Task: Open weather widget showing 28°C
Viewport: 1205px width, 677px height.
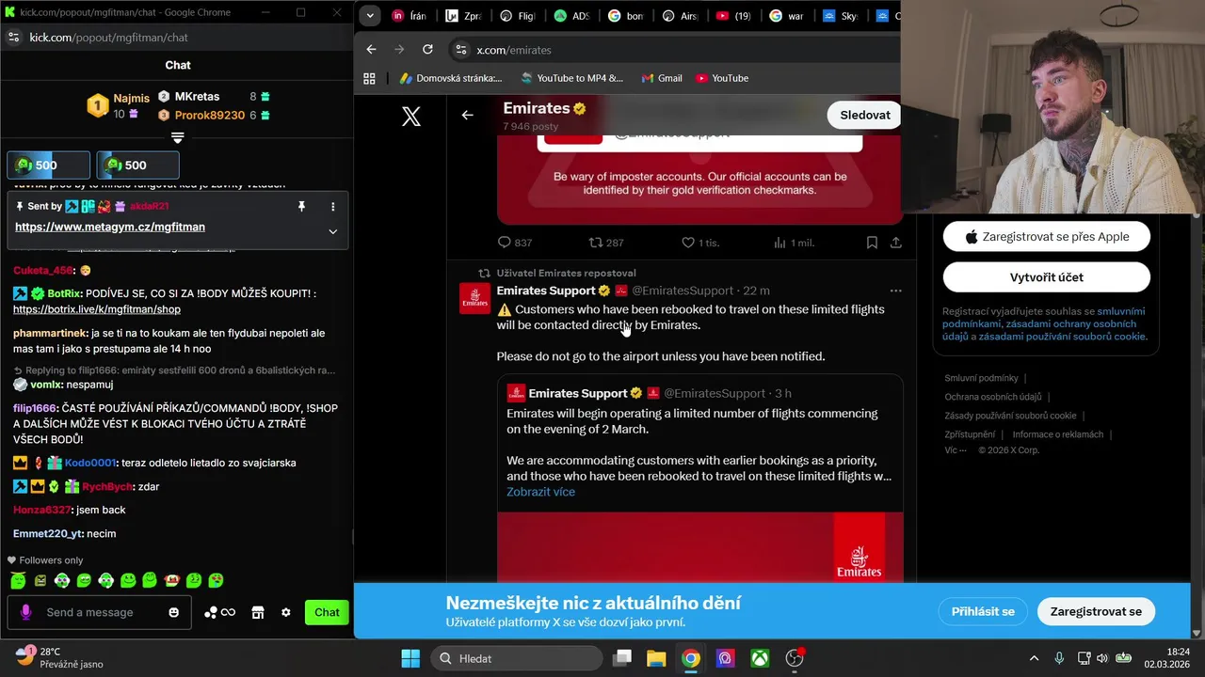Action: (x=58, y=657)
